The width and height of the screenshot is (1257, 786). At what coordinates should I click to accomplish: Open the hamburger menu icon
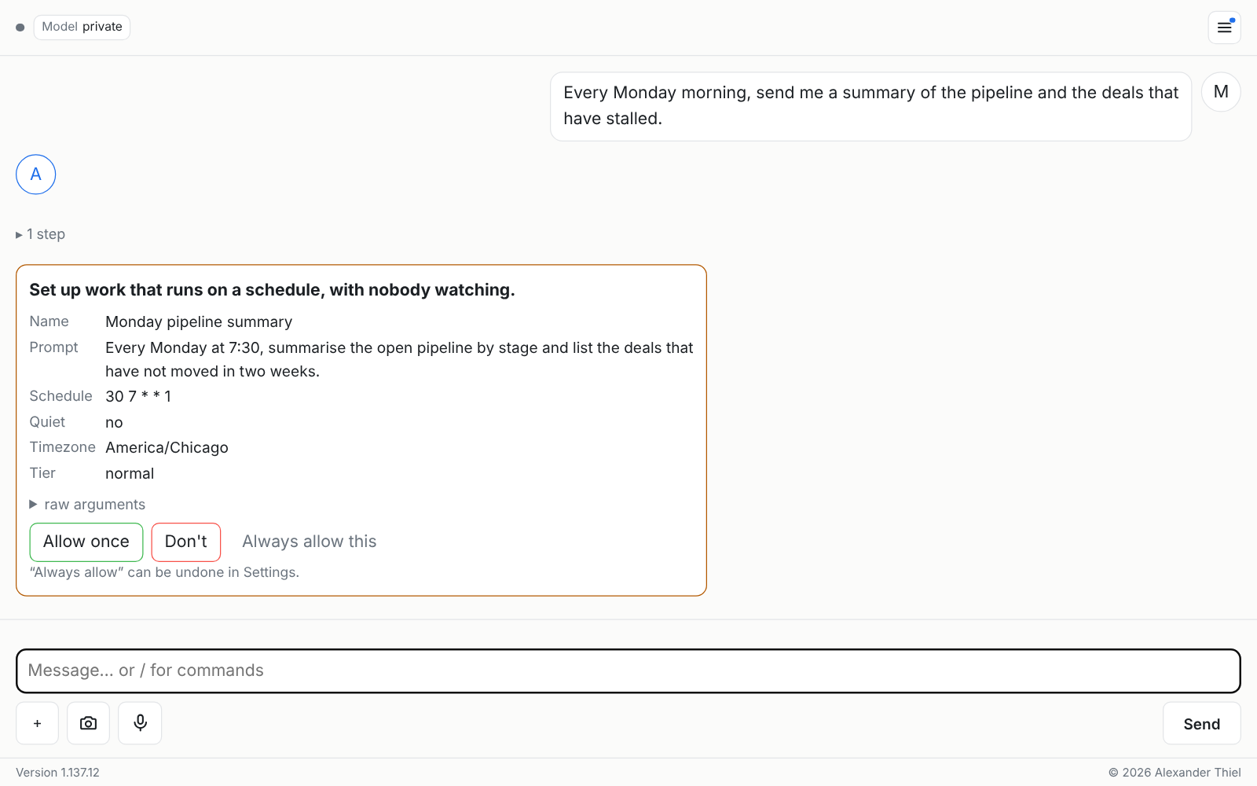pos(1224,28)
